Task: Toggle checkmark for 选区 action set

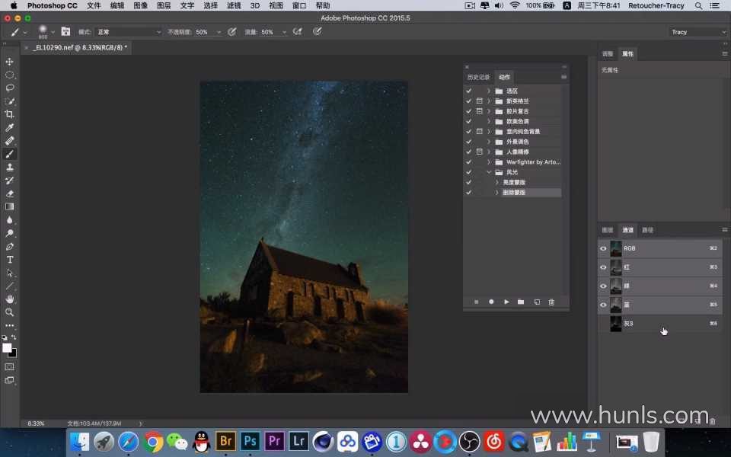Action: coord(468,91)
